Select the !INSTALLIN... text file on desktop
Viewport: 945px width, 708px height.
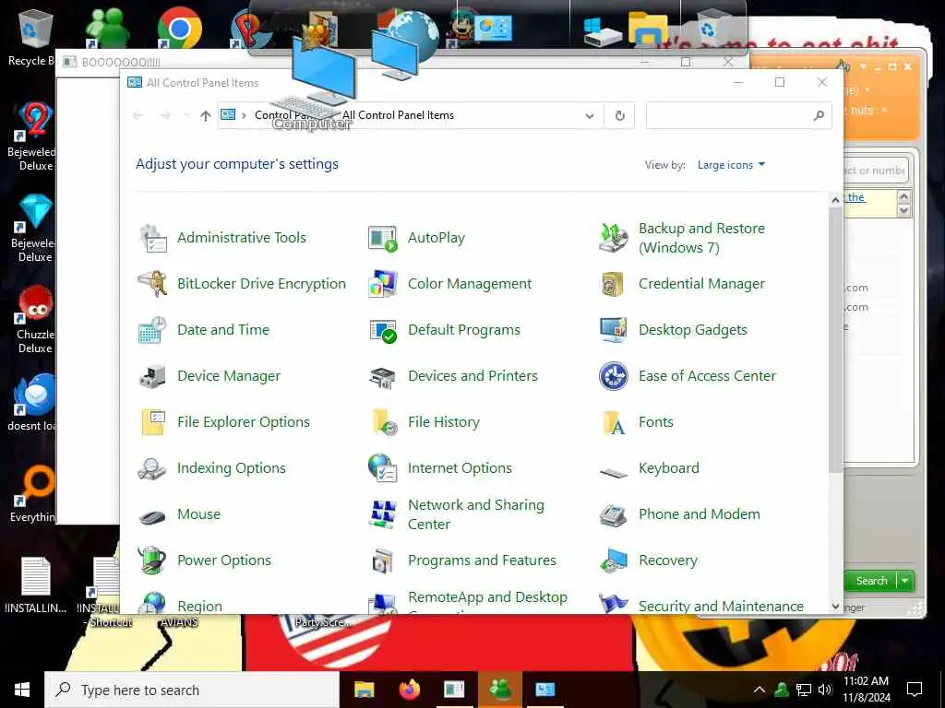pyautogui.click(x=36, y=584)
